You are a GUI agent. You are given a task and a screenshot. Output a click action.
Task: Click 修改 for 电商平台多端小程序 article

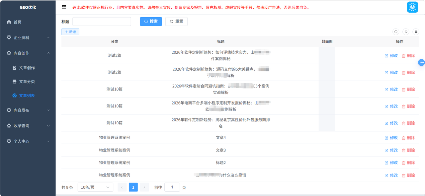(x=391, y=106)
